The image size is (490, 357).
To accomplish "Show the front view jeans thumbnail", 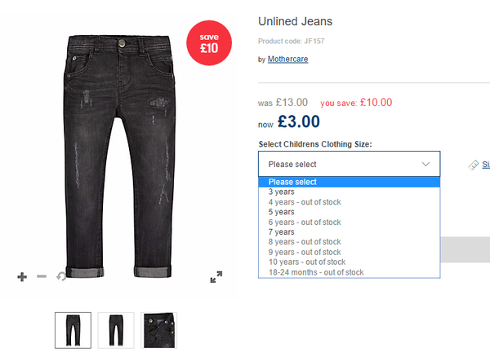I will pos(73,330).
